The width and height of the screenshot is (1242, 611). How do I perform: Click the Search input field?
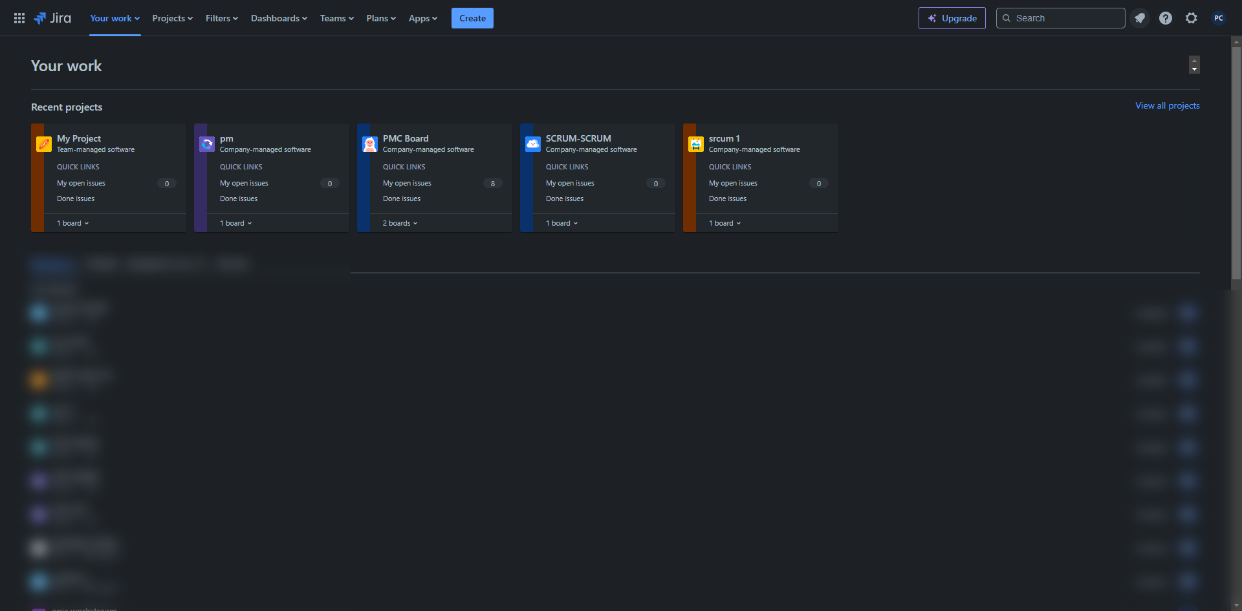(x=1061, y=18)
